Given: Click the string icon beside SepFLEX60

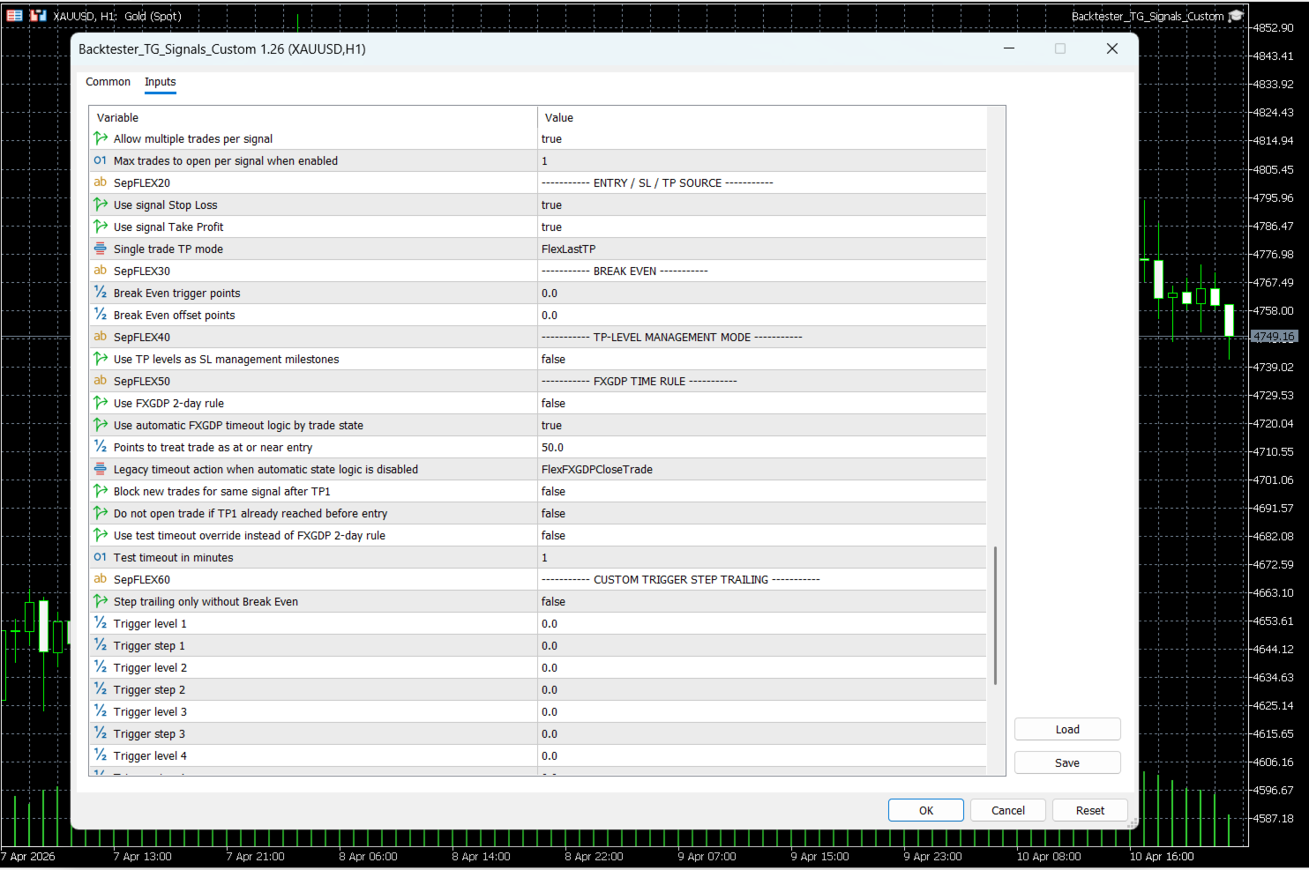Looking at the screenshot, I should coord(101,579).
